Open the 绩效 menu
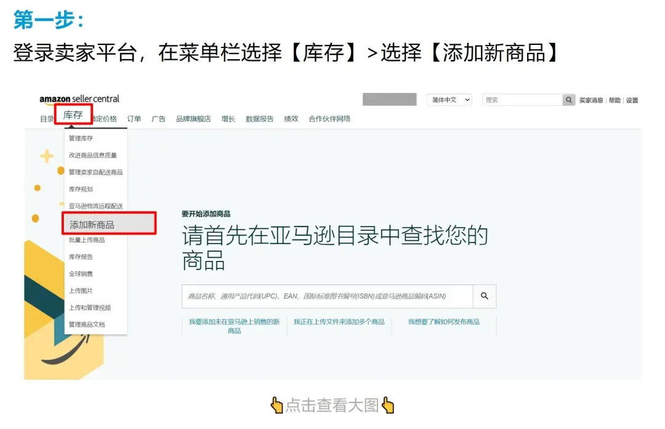Viewport: 665px width, 429px height. [x=291, y=119]
